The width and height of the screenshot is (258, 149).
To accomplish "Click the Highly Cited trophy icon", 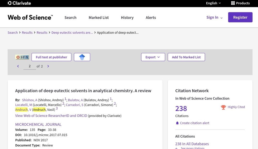I will pyautogui.click(x=223, y=107).
